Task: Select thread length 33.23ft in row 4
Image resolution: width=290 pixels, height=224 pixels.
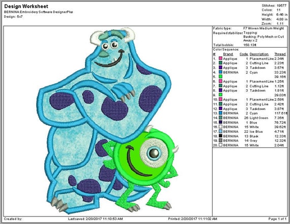Action: (280, 72)
